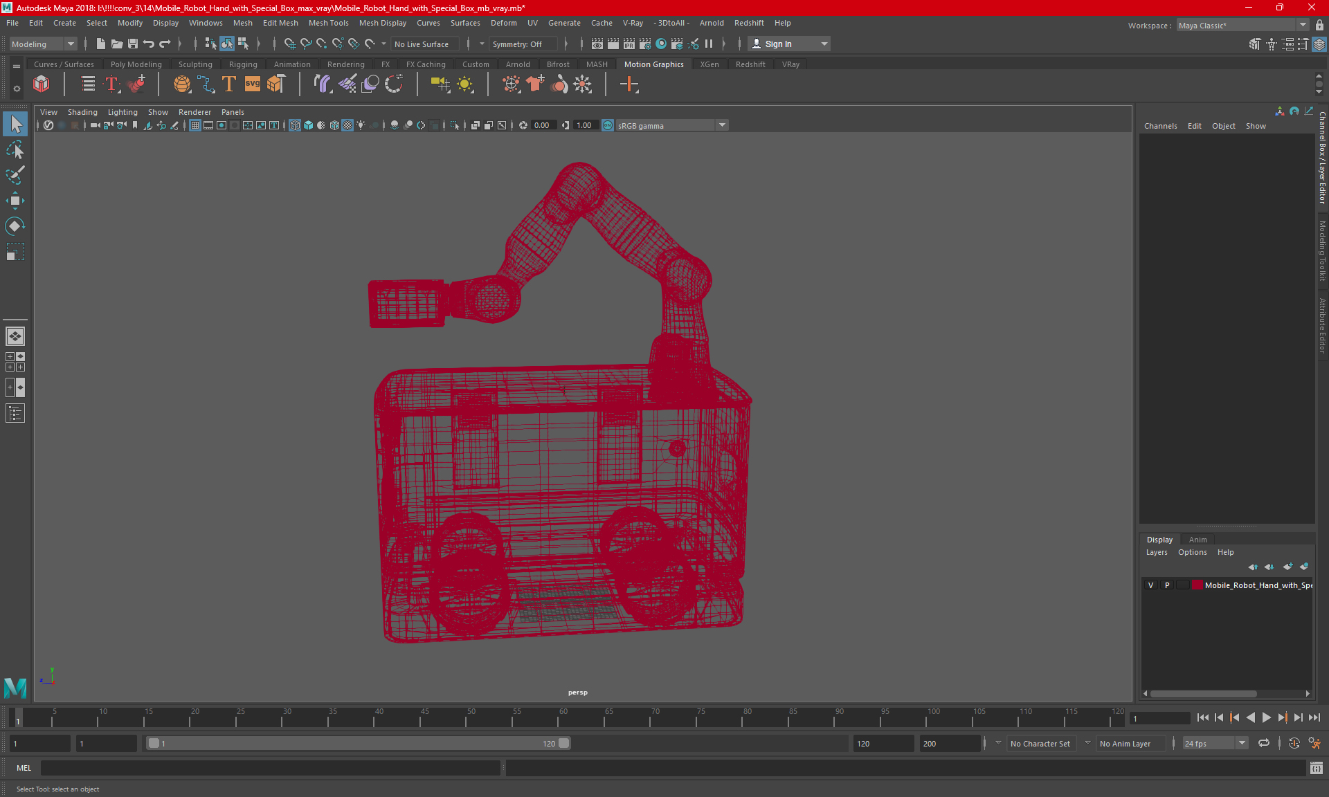Toggle wireframe on shaded viewport icon
Viewport: 1329px width, 797px height.
point(335,125)
